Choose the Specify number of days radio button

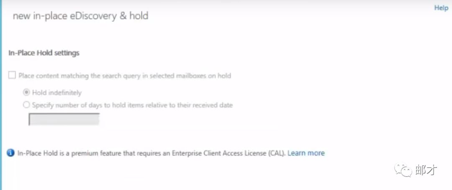coord(27,105)
